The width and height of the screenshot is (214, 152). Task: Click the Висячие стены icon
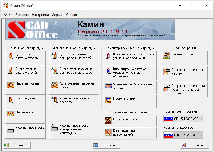[166, 56]
